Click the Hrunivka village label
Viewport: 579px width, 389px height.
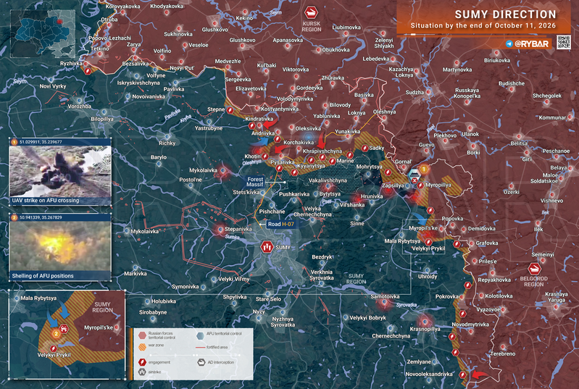coord(372,196)
